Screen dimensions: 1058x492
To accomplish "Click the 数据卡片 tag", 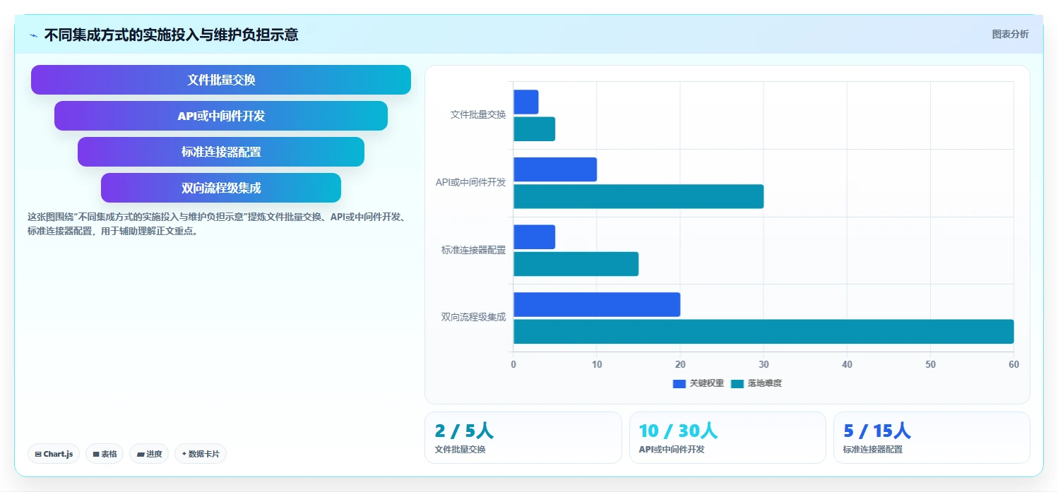I will click(201, 454).
